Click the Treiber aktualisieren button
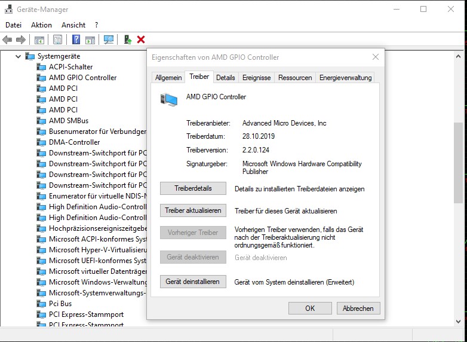The height and width of the screenshot is (342, 467). coord(193,210)
